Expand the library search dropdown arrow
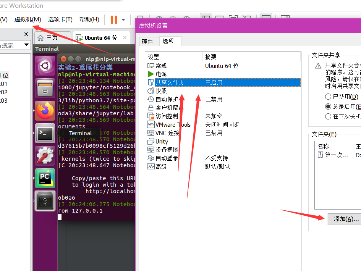This screenshot has height=271, width=361. click(26, 45)
